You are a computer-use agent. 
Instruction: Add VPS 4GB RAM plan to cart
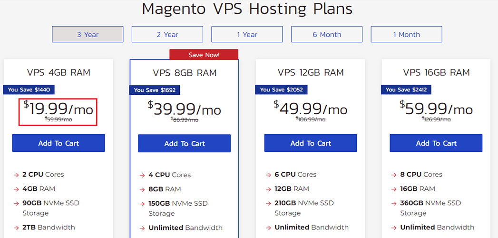pos(59,143)
